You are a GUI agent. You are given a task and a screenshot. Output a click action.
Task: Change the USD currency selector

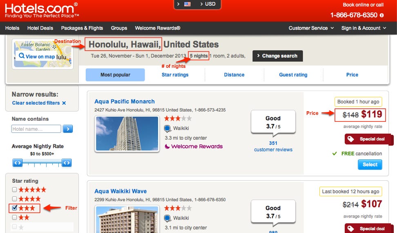210,4
